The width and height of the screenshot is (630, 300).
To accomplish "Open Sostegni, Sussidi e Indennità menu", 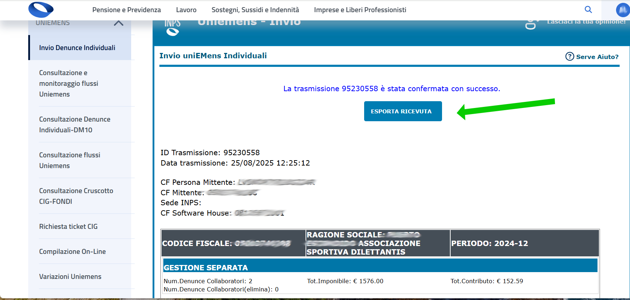I will pos(255,10).
